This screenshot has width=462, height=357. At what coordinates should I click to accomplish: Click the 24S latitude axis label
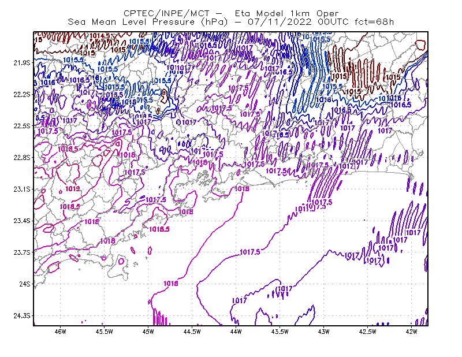(x=25, y=284)
